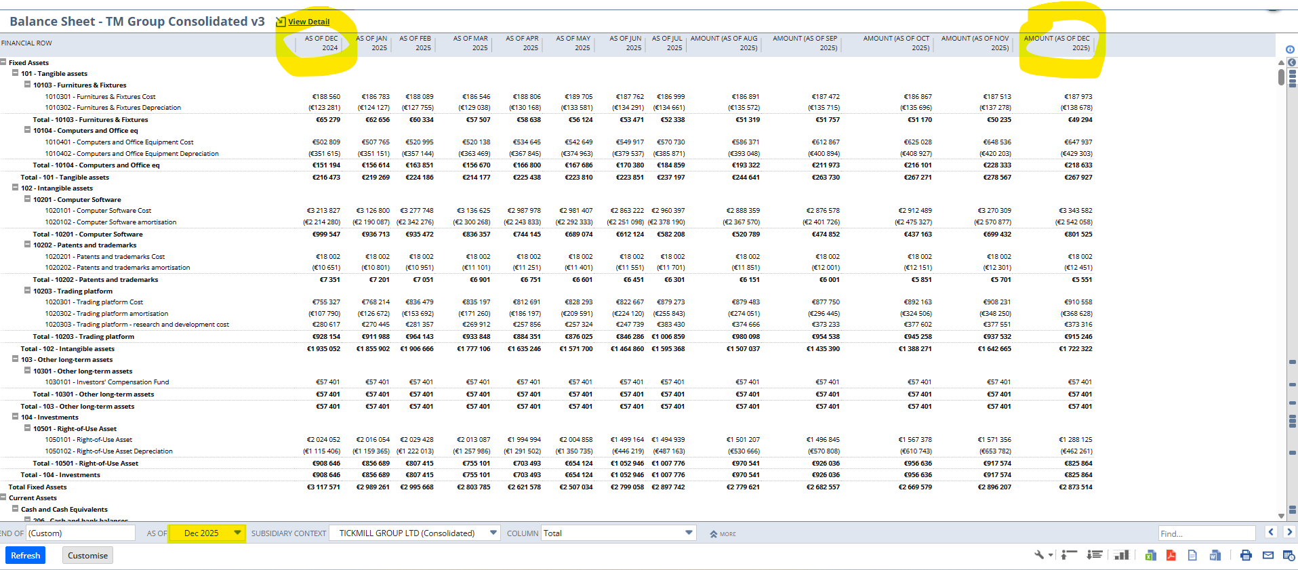Screen dimensions: 1298x570
Task: Collapse 10301 - Other long-term assets subgroup
Action: pyautogui.click(x=27, y=370)
